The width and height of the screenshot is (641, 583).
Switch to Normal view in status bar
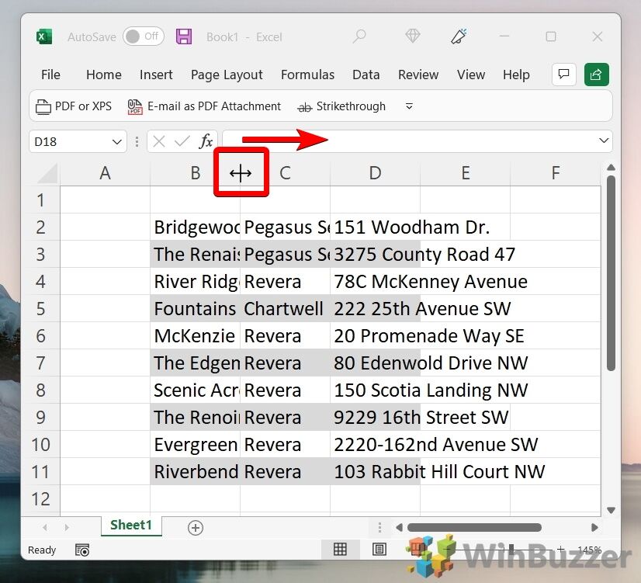tap(340, 550)
